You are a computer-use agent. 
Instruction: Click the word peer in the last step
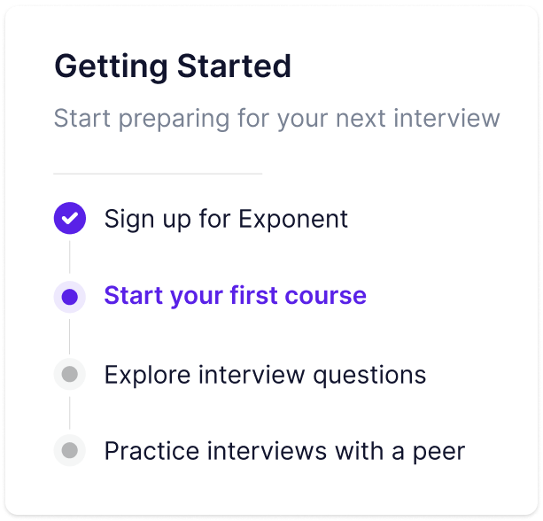pos(438,452)
